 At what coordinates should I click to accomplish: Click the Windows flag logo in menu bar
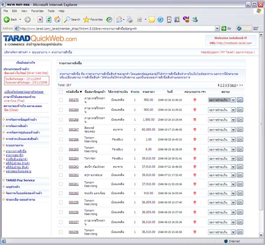pyautogui.click(x=259, y=11)
